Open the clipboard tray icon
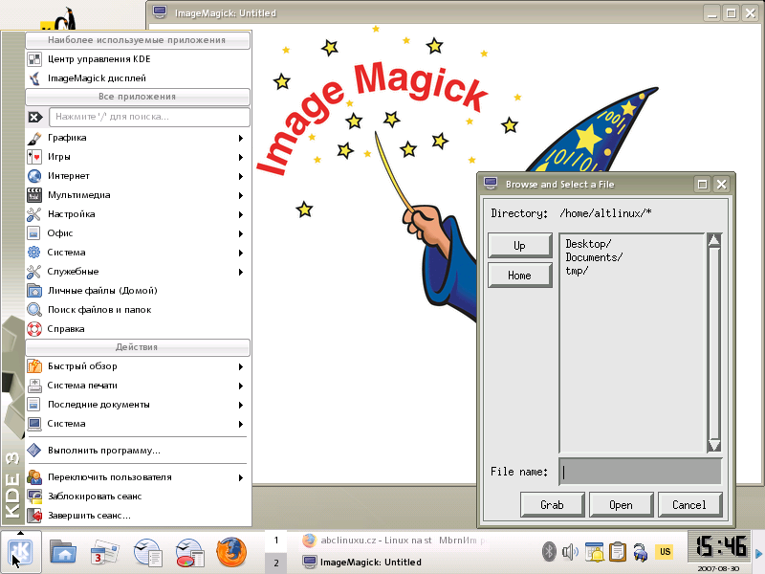 (x=617, y=552)
